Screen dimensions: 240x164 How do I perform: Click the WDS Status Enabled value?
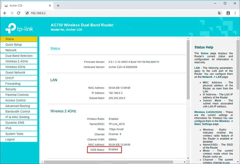(113, 150)
